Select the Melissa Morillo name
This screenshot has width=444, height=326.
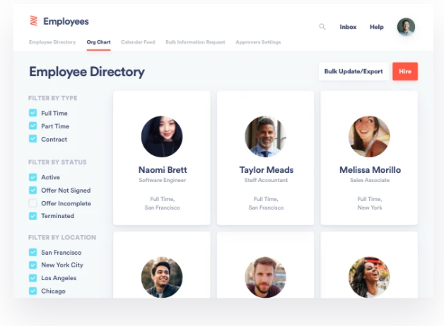pos(370,170)
